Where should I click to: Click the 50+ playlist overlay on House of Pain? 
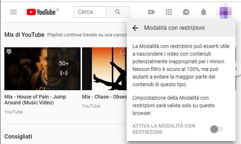click(64, 68)
